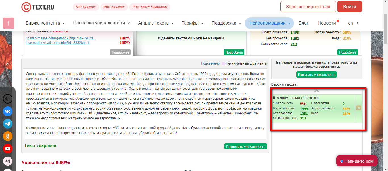Click the 100% match next to the loveread.ec link
This screenshot has width=388, height=171.
(125, 43)
